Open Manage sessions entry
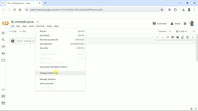This screenshot has height=111, width=198. point(60,79)
